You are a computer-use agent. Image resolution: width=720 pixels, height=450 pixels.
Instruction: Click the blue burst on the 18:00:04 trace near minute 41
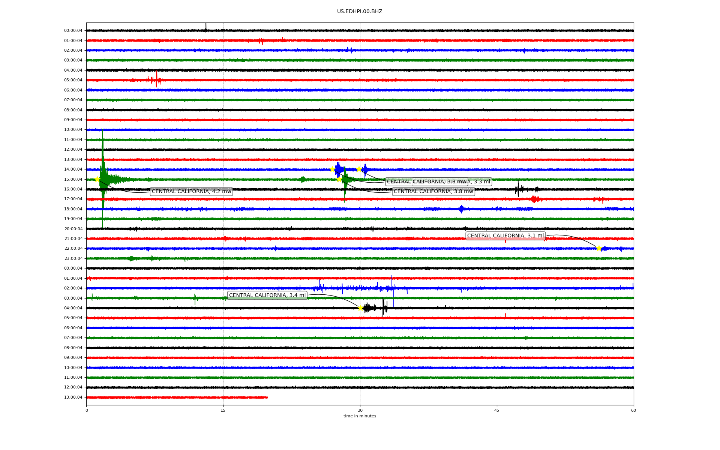click(461, 209)
